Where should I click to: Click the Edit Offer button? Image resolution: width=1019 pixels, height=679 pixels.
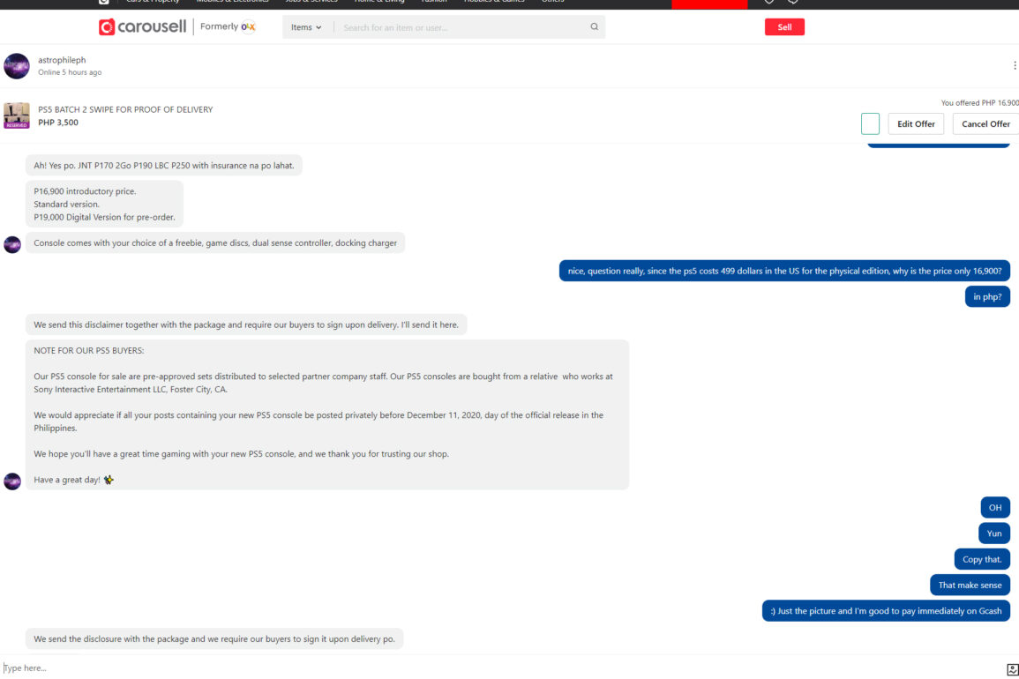pos(915,123)
